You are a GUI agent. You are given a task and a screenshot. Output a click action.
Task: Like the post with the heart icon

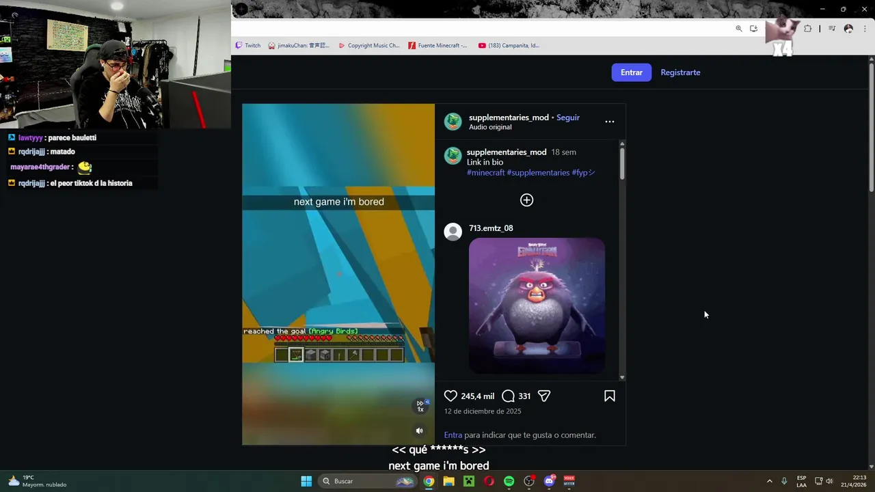[450, 396]
